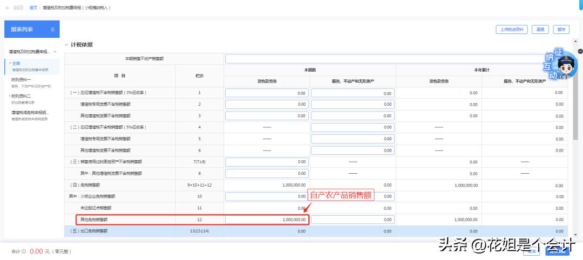
Task: Hide the 征纳互动 mascot with minus icon
Action: (x=580, y=51)
